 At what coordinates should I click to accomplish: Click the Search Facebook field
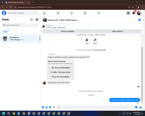[x=23, y=13]
